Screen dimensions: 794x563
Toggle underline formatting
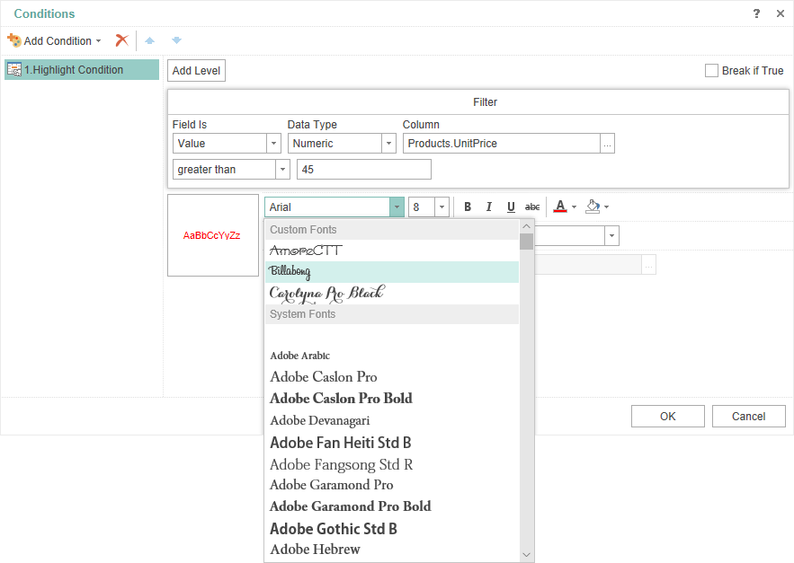pyautogui.click(x=511, y=207)
